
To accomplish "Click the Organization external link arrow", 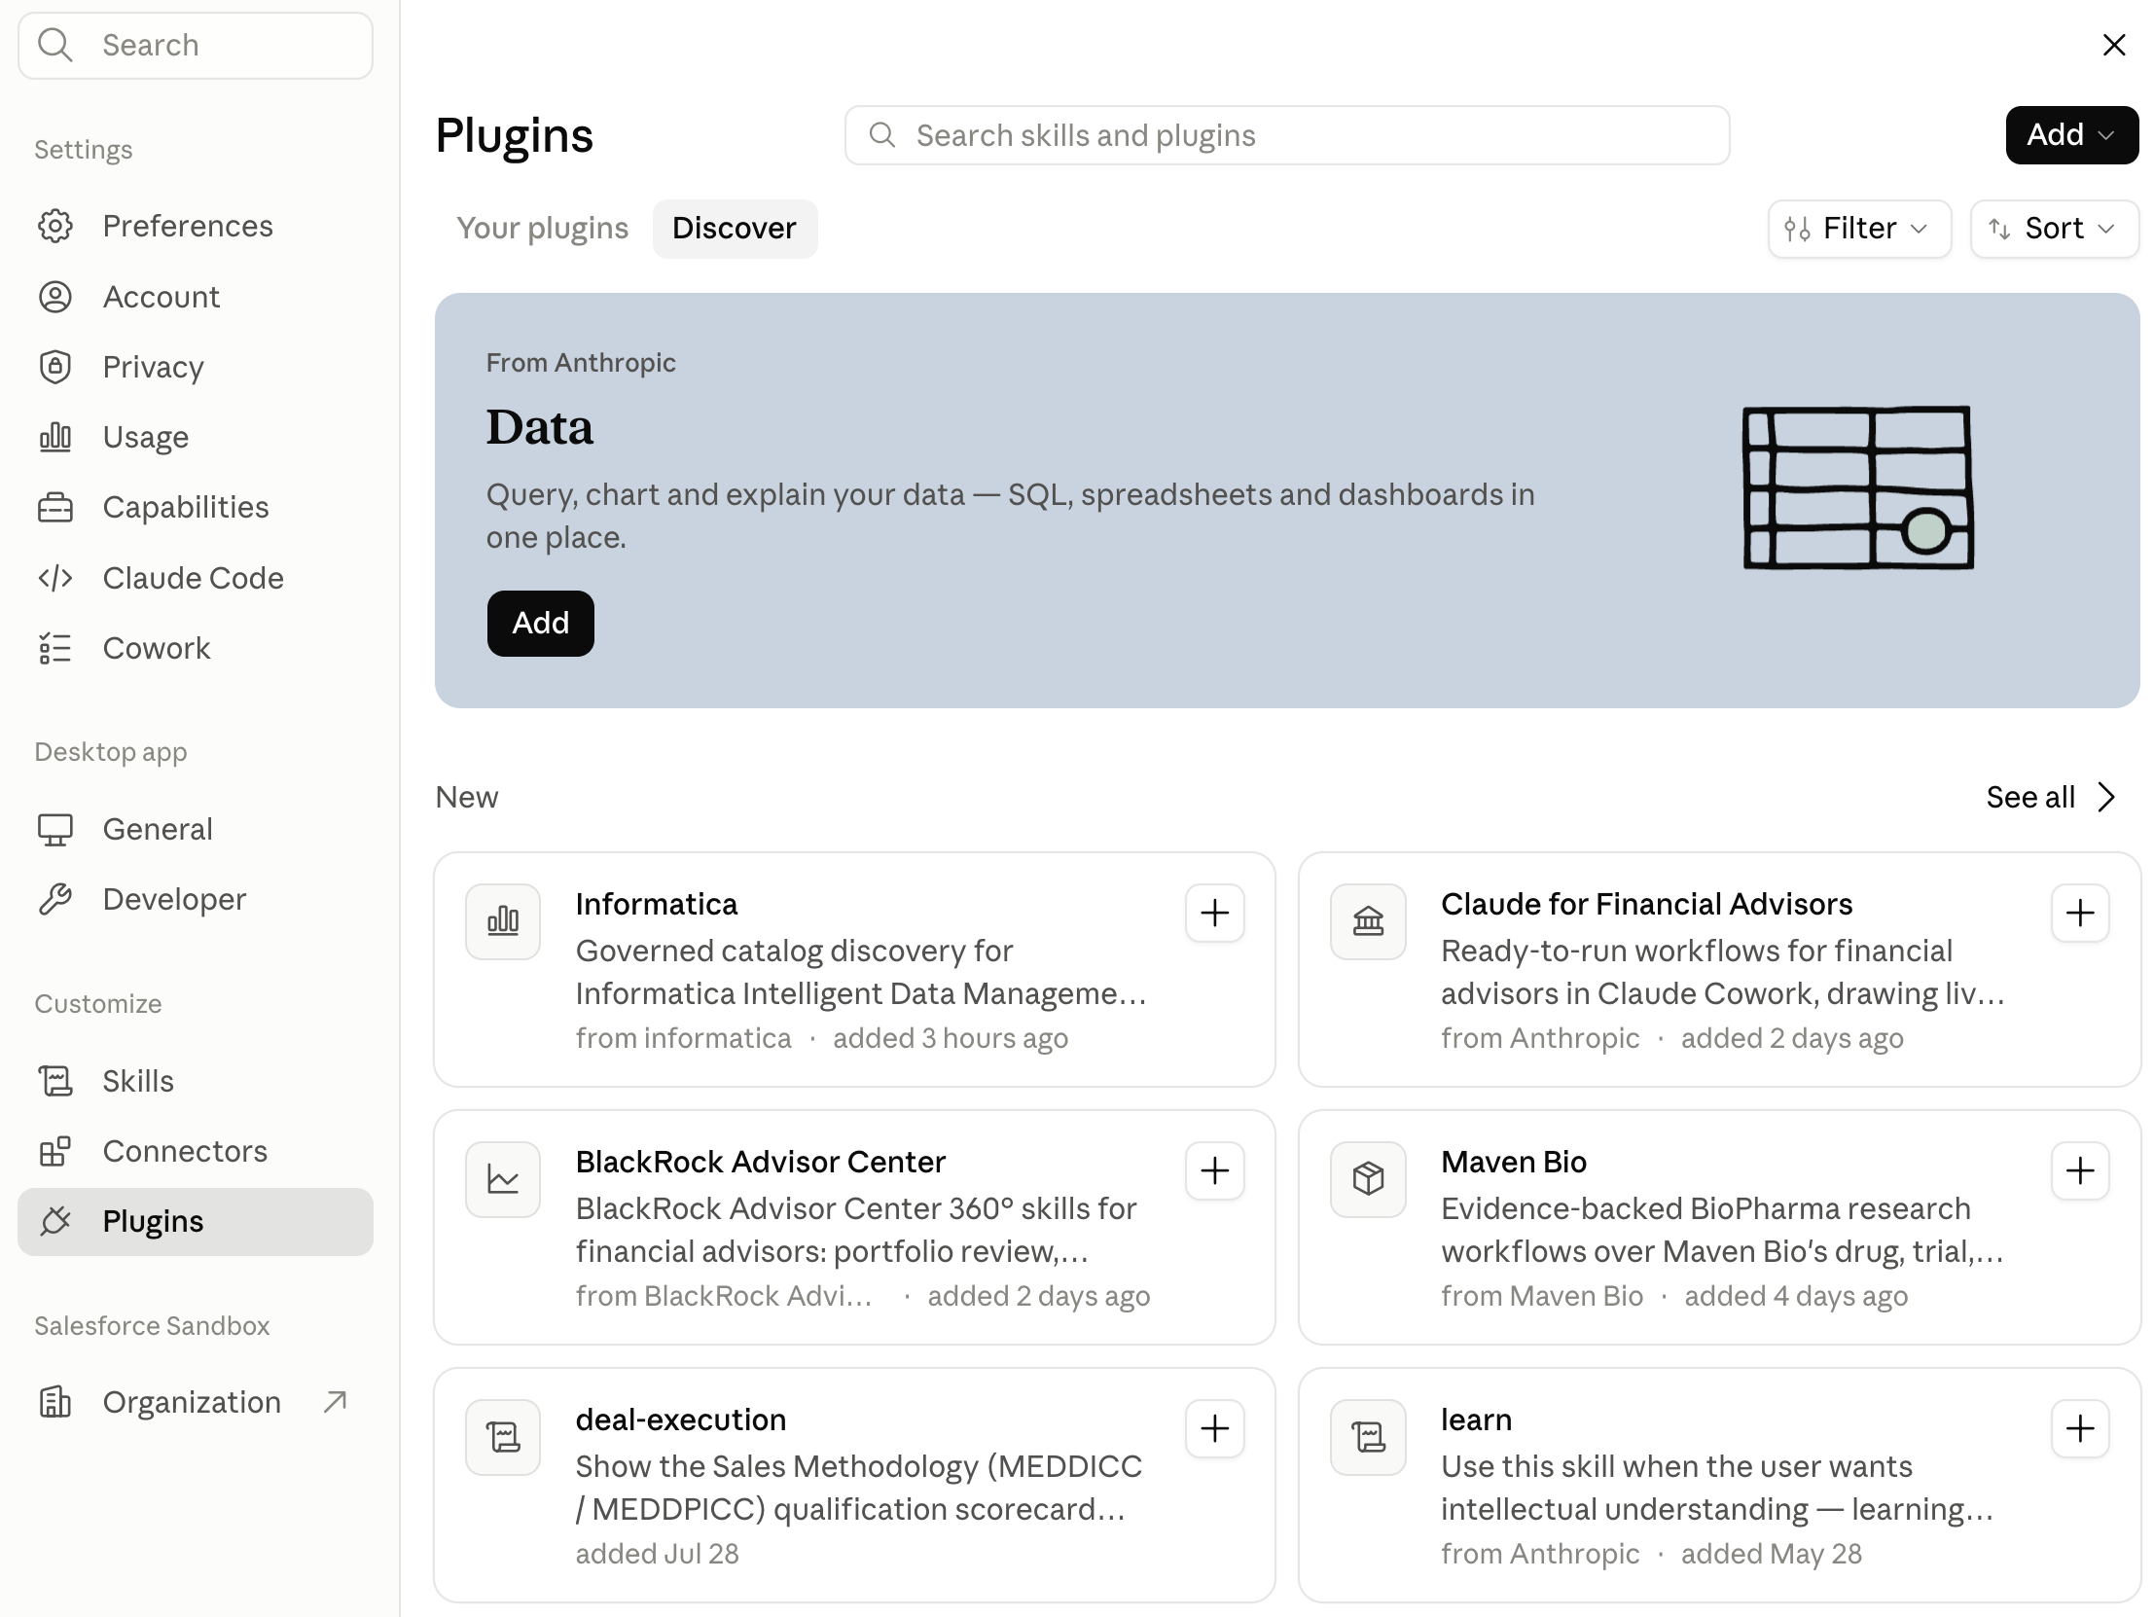I will point(335,1402).
